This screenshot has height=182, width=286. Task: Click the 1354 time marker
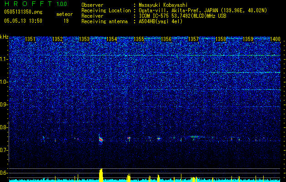tap(112, 39)
